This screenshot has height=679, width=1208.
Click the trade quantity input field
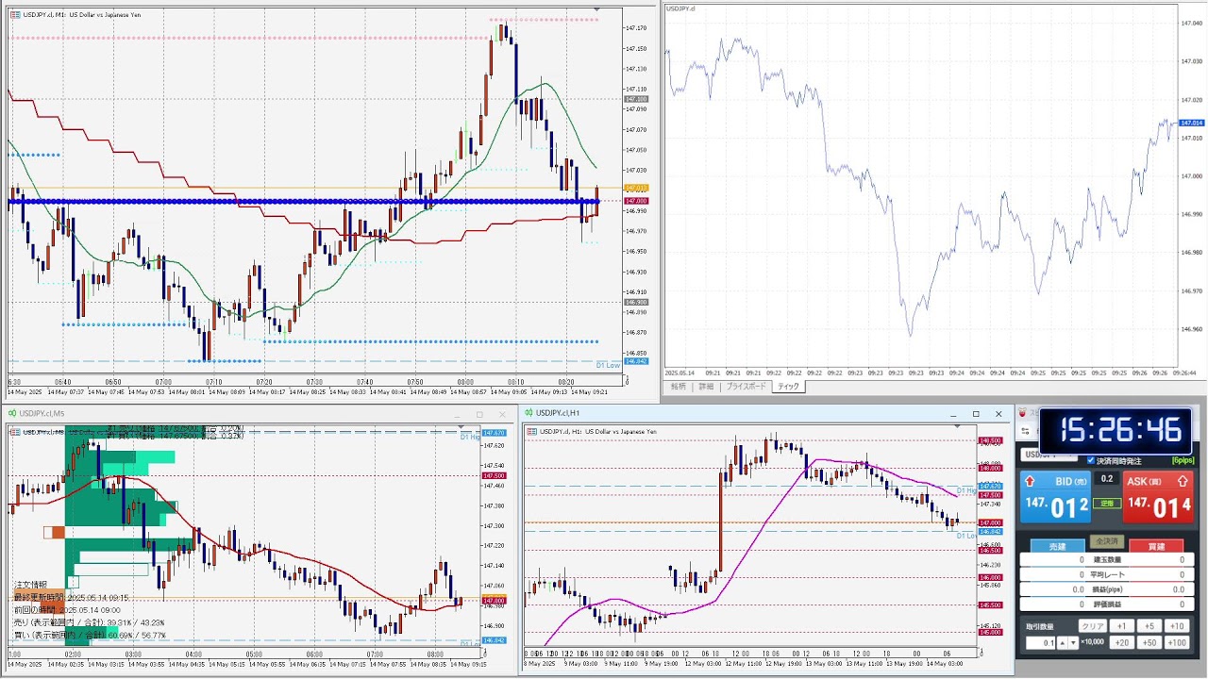point(1040,643)
